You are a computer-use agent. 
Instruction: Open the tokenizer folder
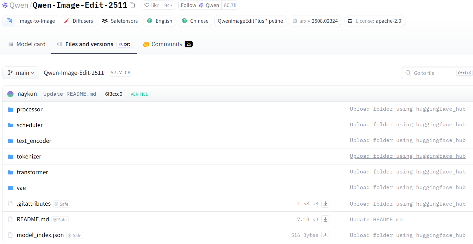click(29, 157)
